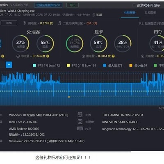Click the 内存 memory module icon
This screenshot has width=164, height=164.
80,128
